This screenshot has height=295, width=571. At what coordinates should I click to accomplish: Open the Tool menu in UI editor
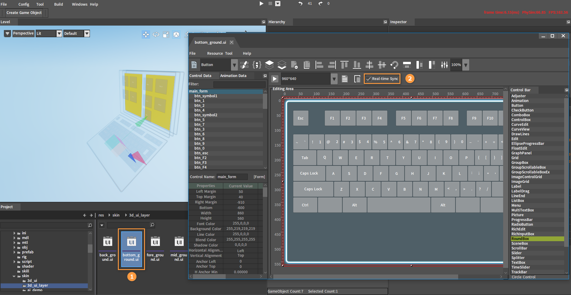(229, 54)
